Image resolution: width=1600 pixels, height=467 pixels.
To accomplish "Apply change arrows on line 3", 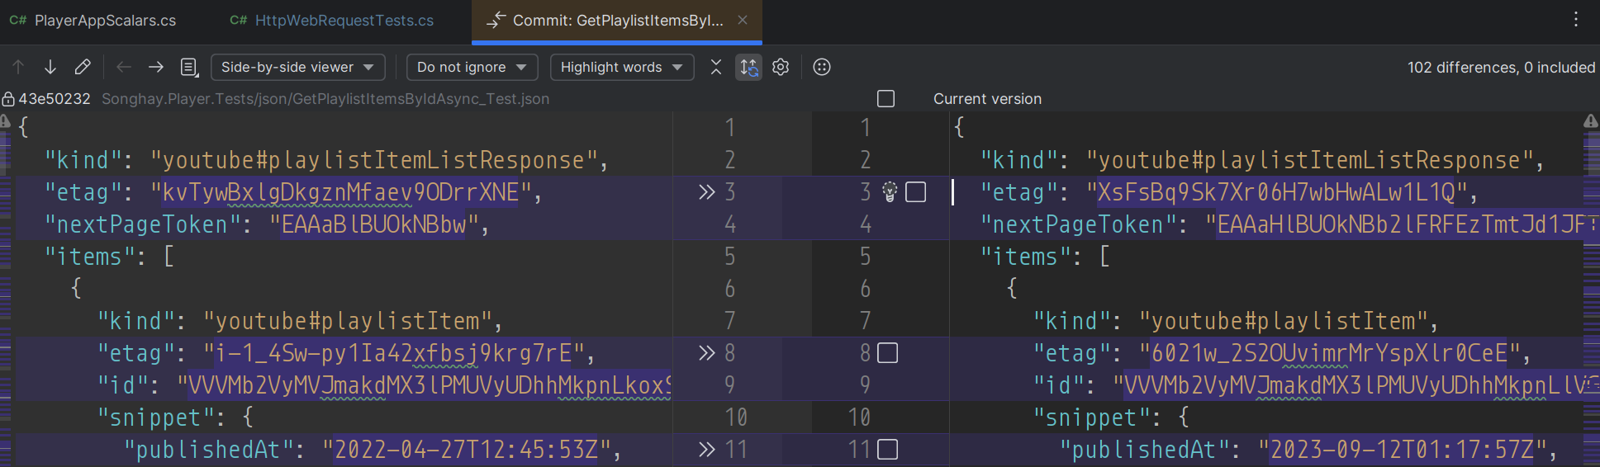I will pos(706,192).
